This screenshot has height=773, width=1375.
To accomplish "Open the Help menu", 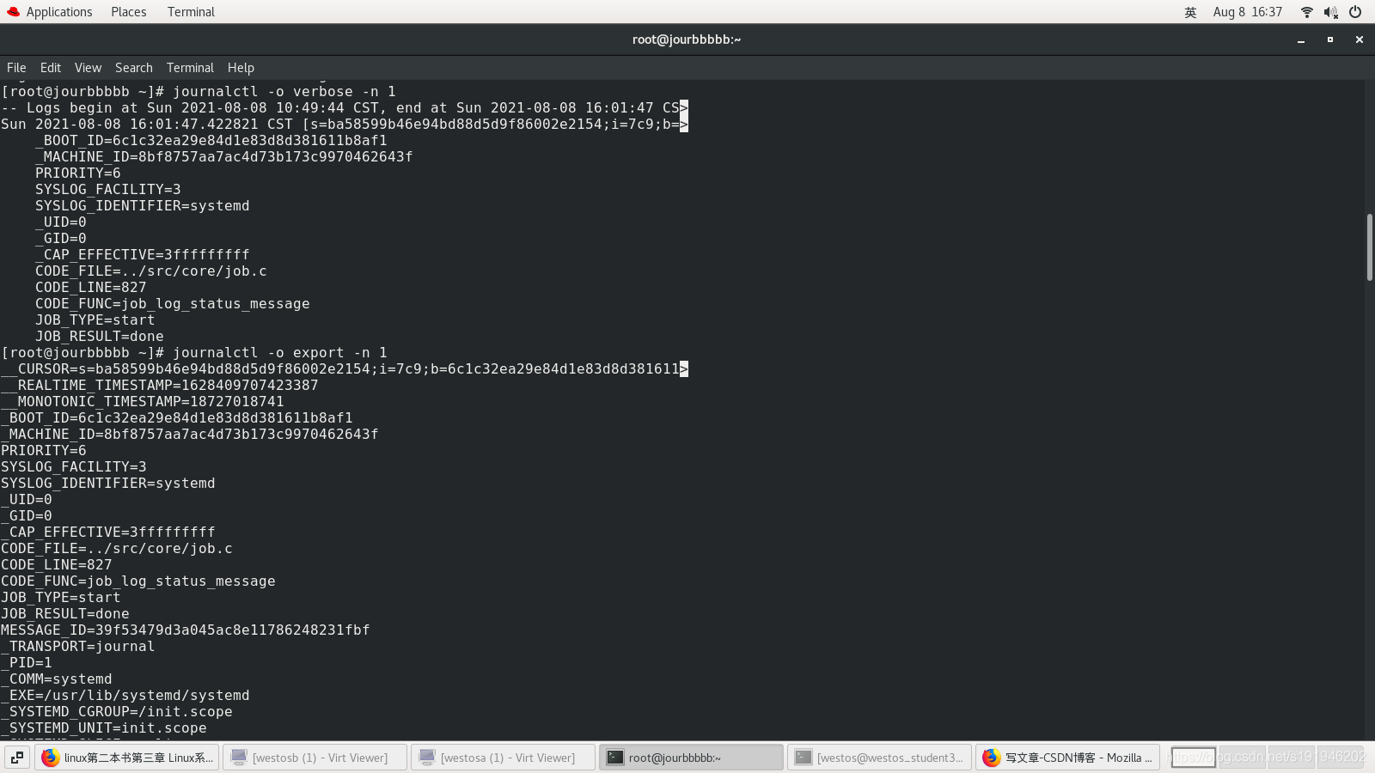I will pyautogui.click(x=241, y=68).
